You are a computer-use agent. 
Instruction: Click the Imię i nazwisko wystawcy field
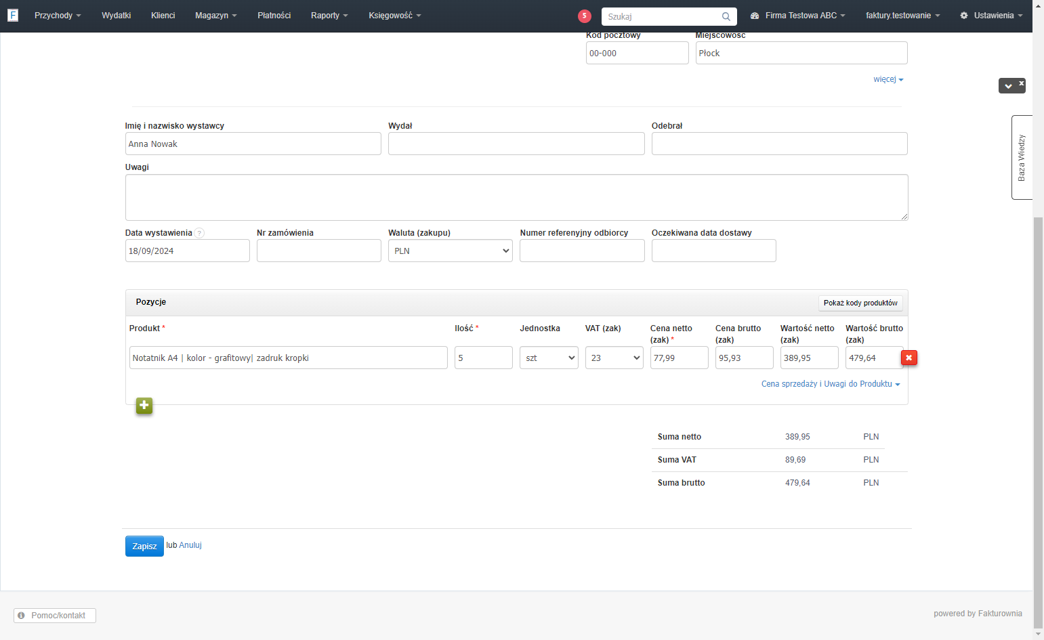click(253, 144)
